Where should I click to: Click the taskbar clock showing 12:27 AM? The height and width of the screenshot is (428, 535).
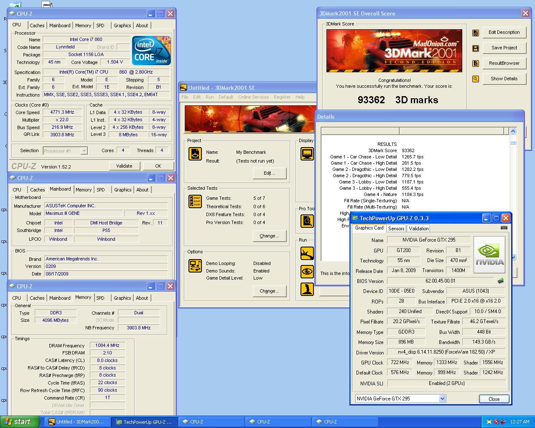click(x=520, y=422)
